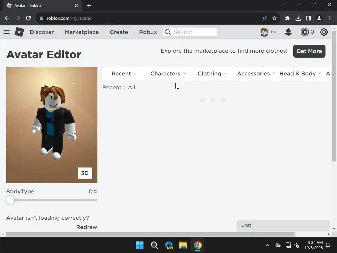Expand the Head & Body dropdown
The image size is (337, 253).
(x=300, y=73)
